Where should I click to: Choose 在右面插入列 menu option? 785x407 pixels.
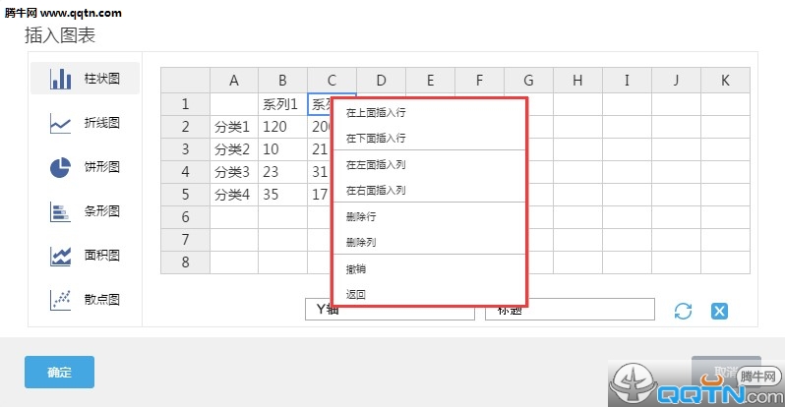[376, 190]
